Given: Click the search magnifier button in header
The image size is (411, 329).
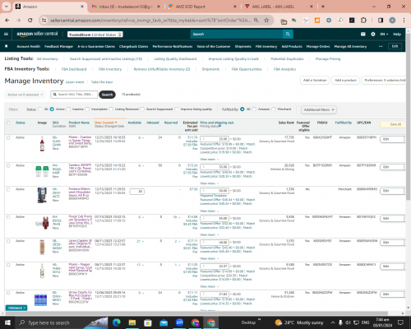Looking at the screenshot, I should [x=288, y=34].
